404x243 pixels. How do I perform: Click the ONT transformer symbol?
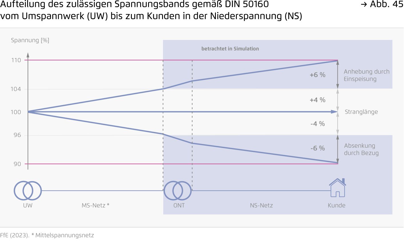(178, 191)
